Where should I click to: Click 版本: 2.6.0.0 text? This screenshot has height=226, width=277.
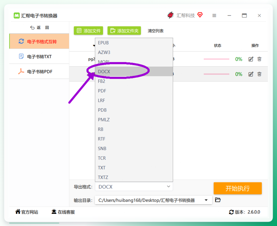pyautogui.click(x=247, y=212)
